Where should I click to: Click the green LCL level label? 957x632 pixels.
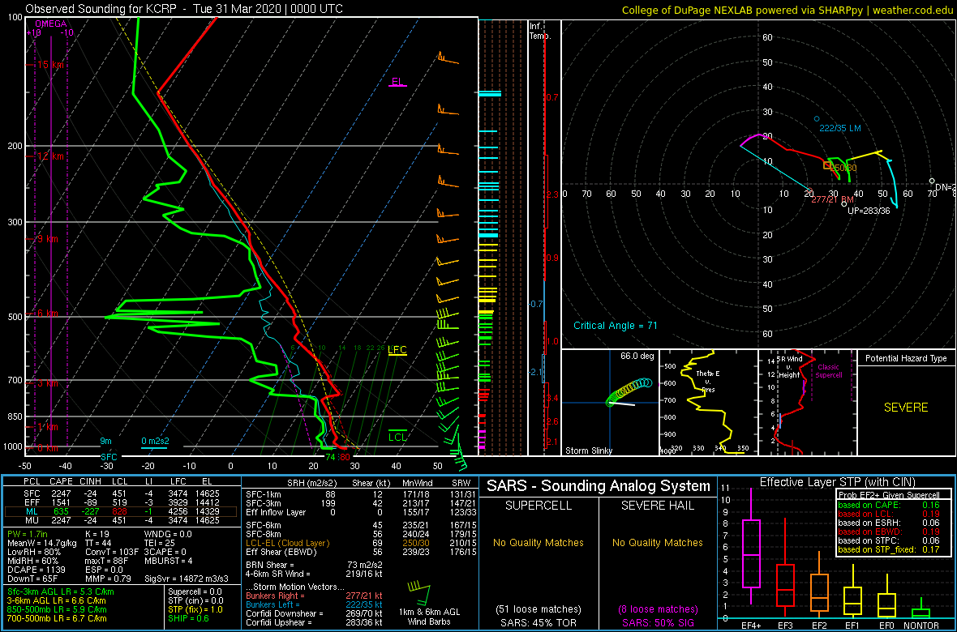tap(398, 437)
